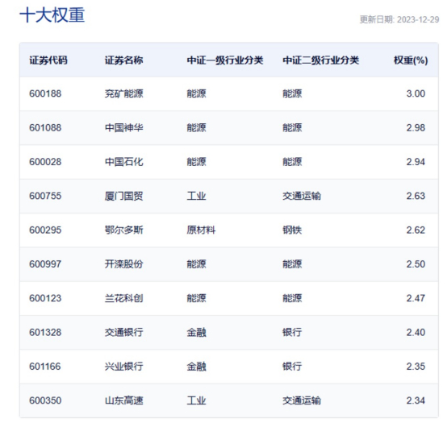Select stock name 兰花科创
The image size is (447, 423).
(123, 298)
